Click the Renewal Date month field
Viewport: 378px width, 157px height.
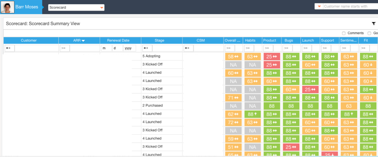click(x=106, y=48)
